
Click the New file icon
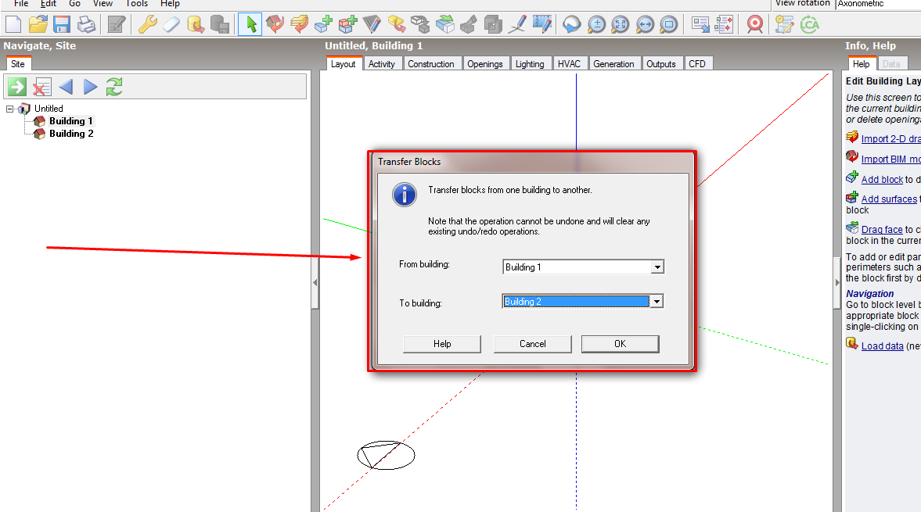[13, 25]
